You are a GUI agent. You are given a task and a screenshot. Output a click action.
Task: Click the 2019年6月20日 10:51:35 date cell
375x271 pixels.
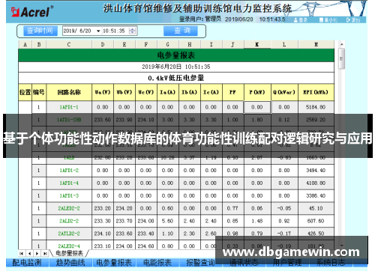[x=176, y=67]
